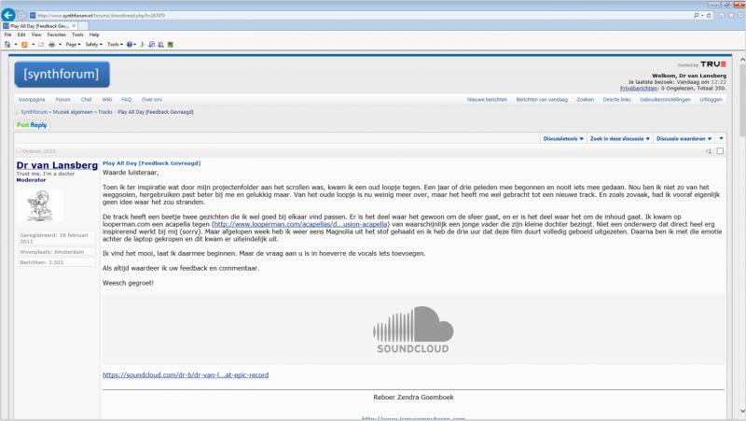
Task: Go to Voorpagina nav link
Action: 32,100
